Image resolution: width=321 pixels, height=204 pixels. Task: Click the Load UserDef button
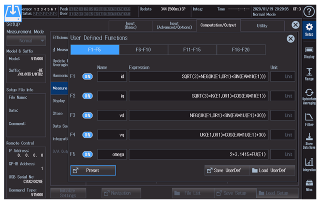[272, 170]
